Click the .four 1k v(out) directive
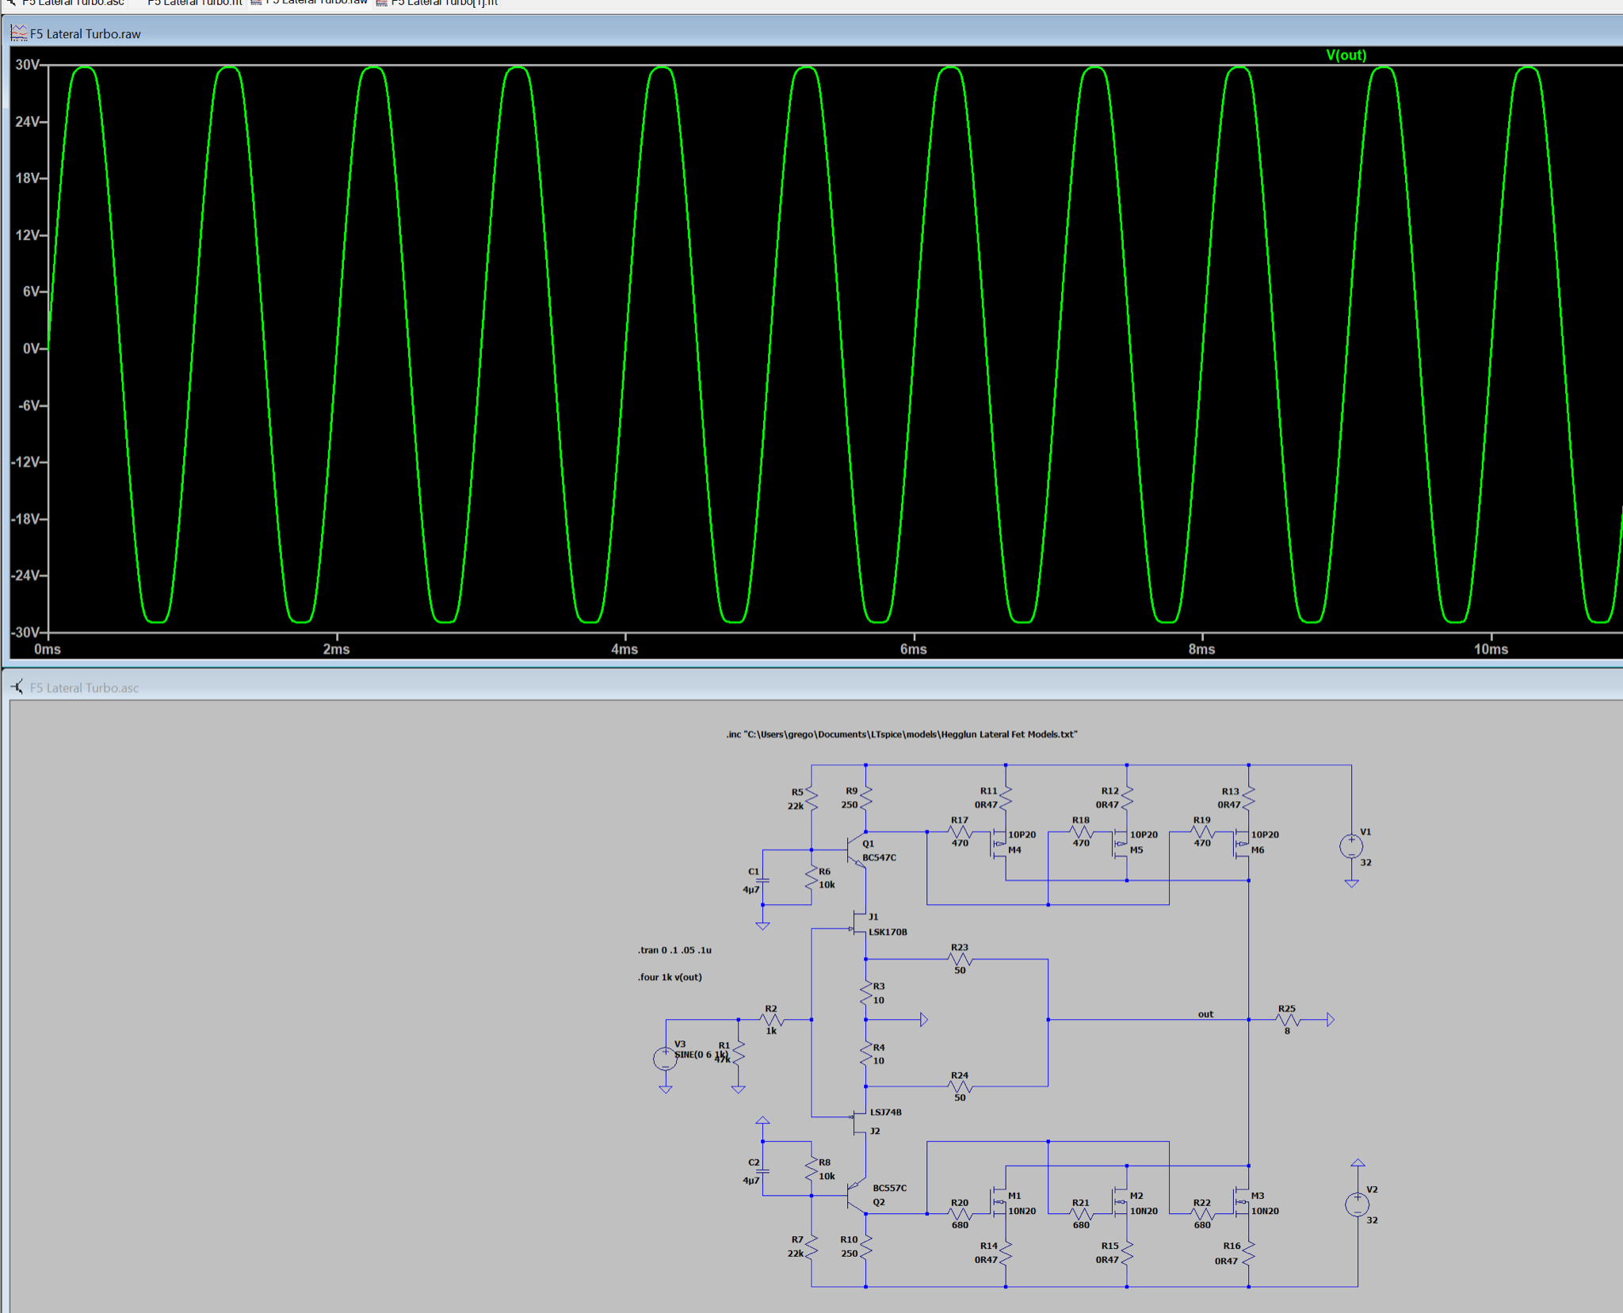This screenshot has width=1623, height=1313. (670, 977)
